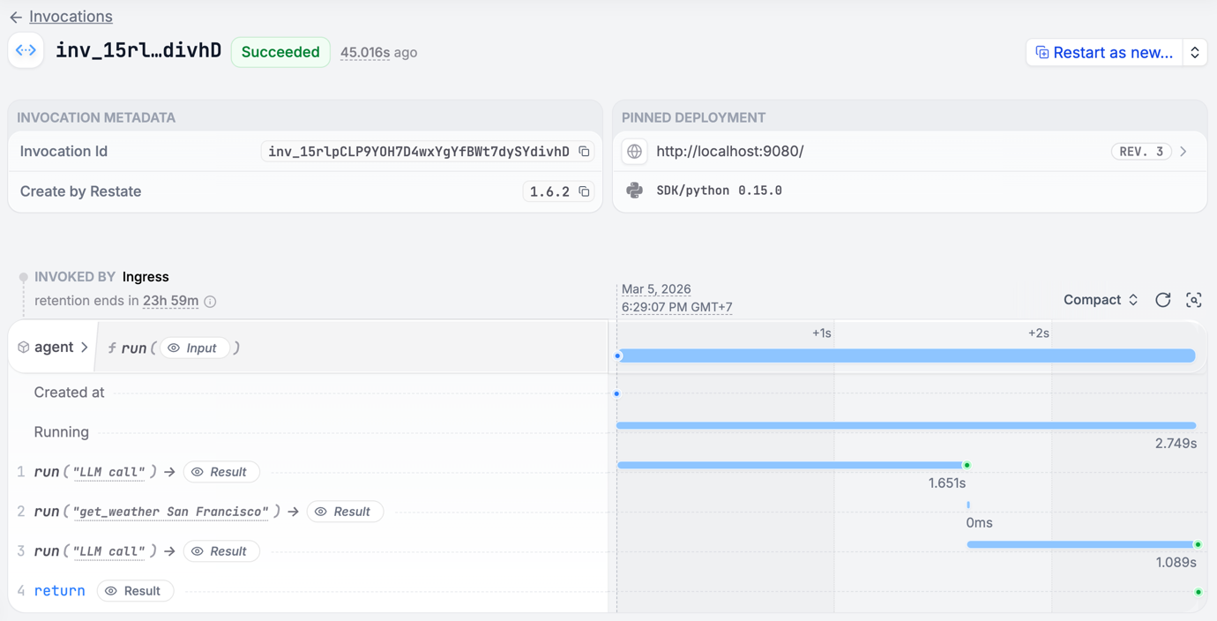View the run handler Input
1217x621 pixels.
pos(194,348)
